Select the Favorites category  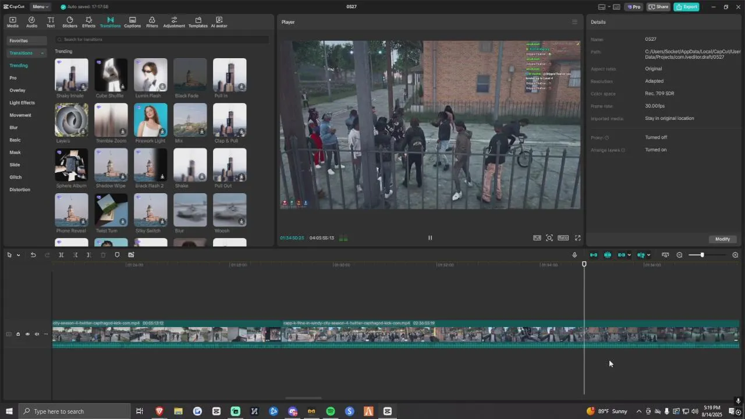(x=27, y=41)
